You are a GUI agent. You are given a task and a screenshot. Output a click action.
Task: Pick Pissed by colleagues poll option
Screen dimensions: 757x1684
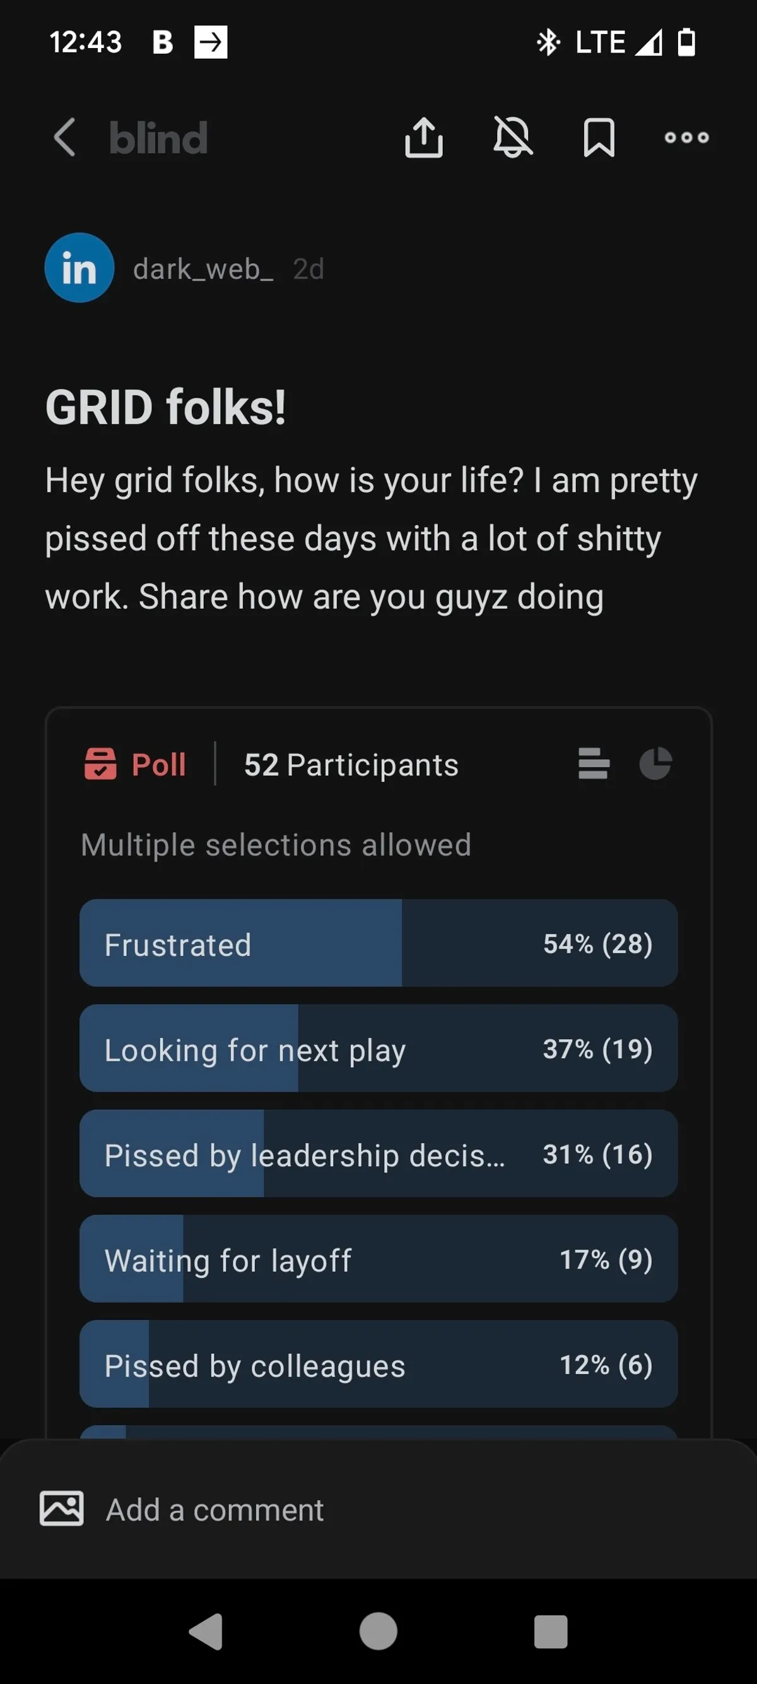pyautogui.click(x=378, y=1364)
